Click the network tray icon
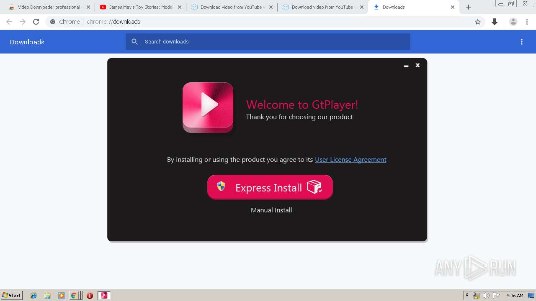This screenshot has height=301, width=536. tap(476, 296)
